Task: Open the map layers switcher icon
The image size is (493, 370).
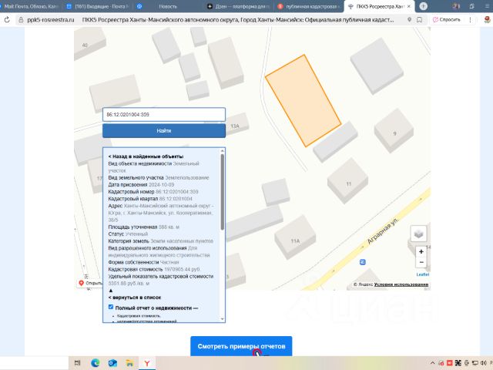Action: 418,234
